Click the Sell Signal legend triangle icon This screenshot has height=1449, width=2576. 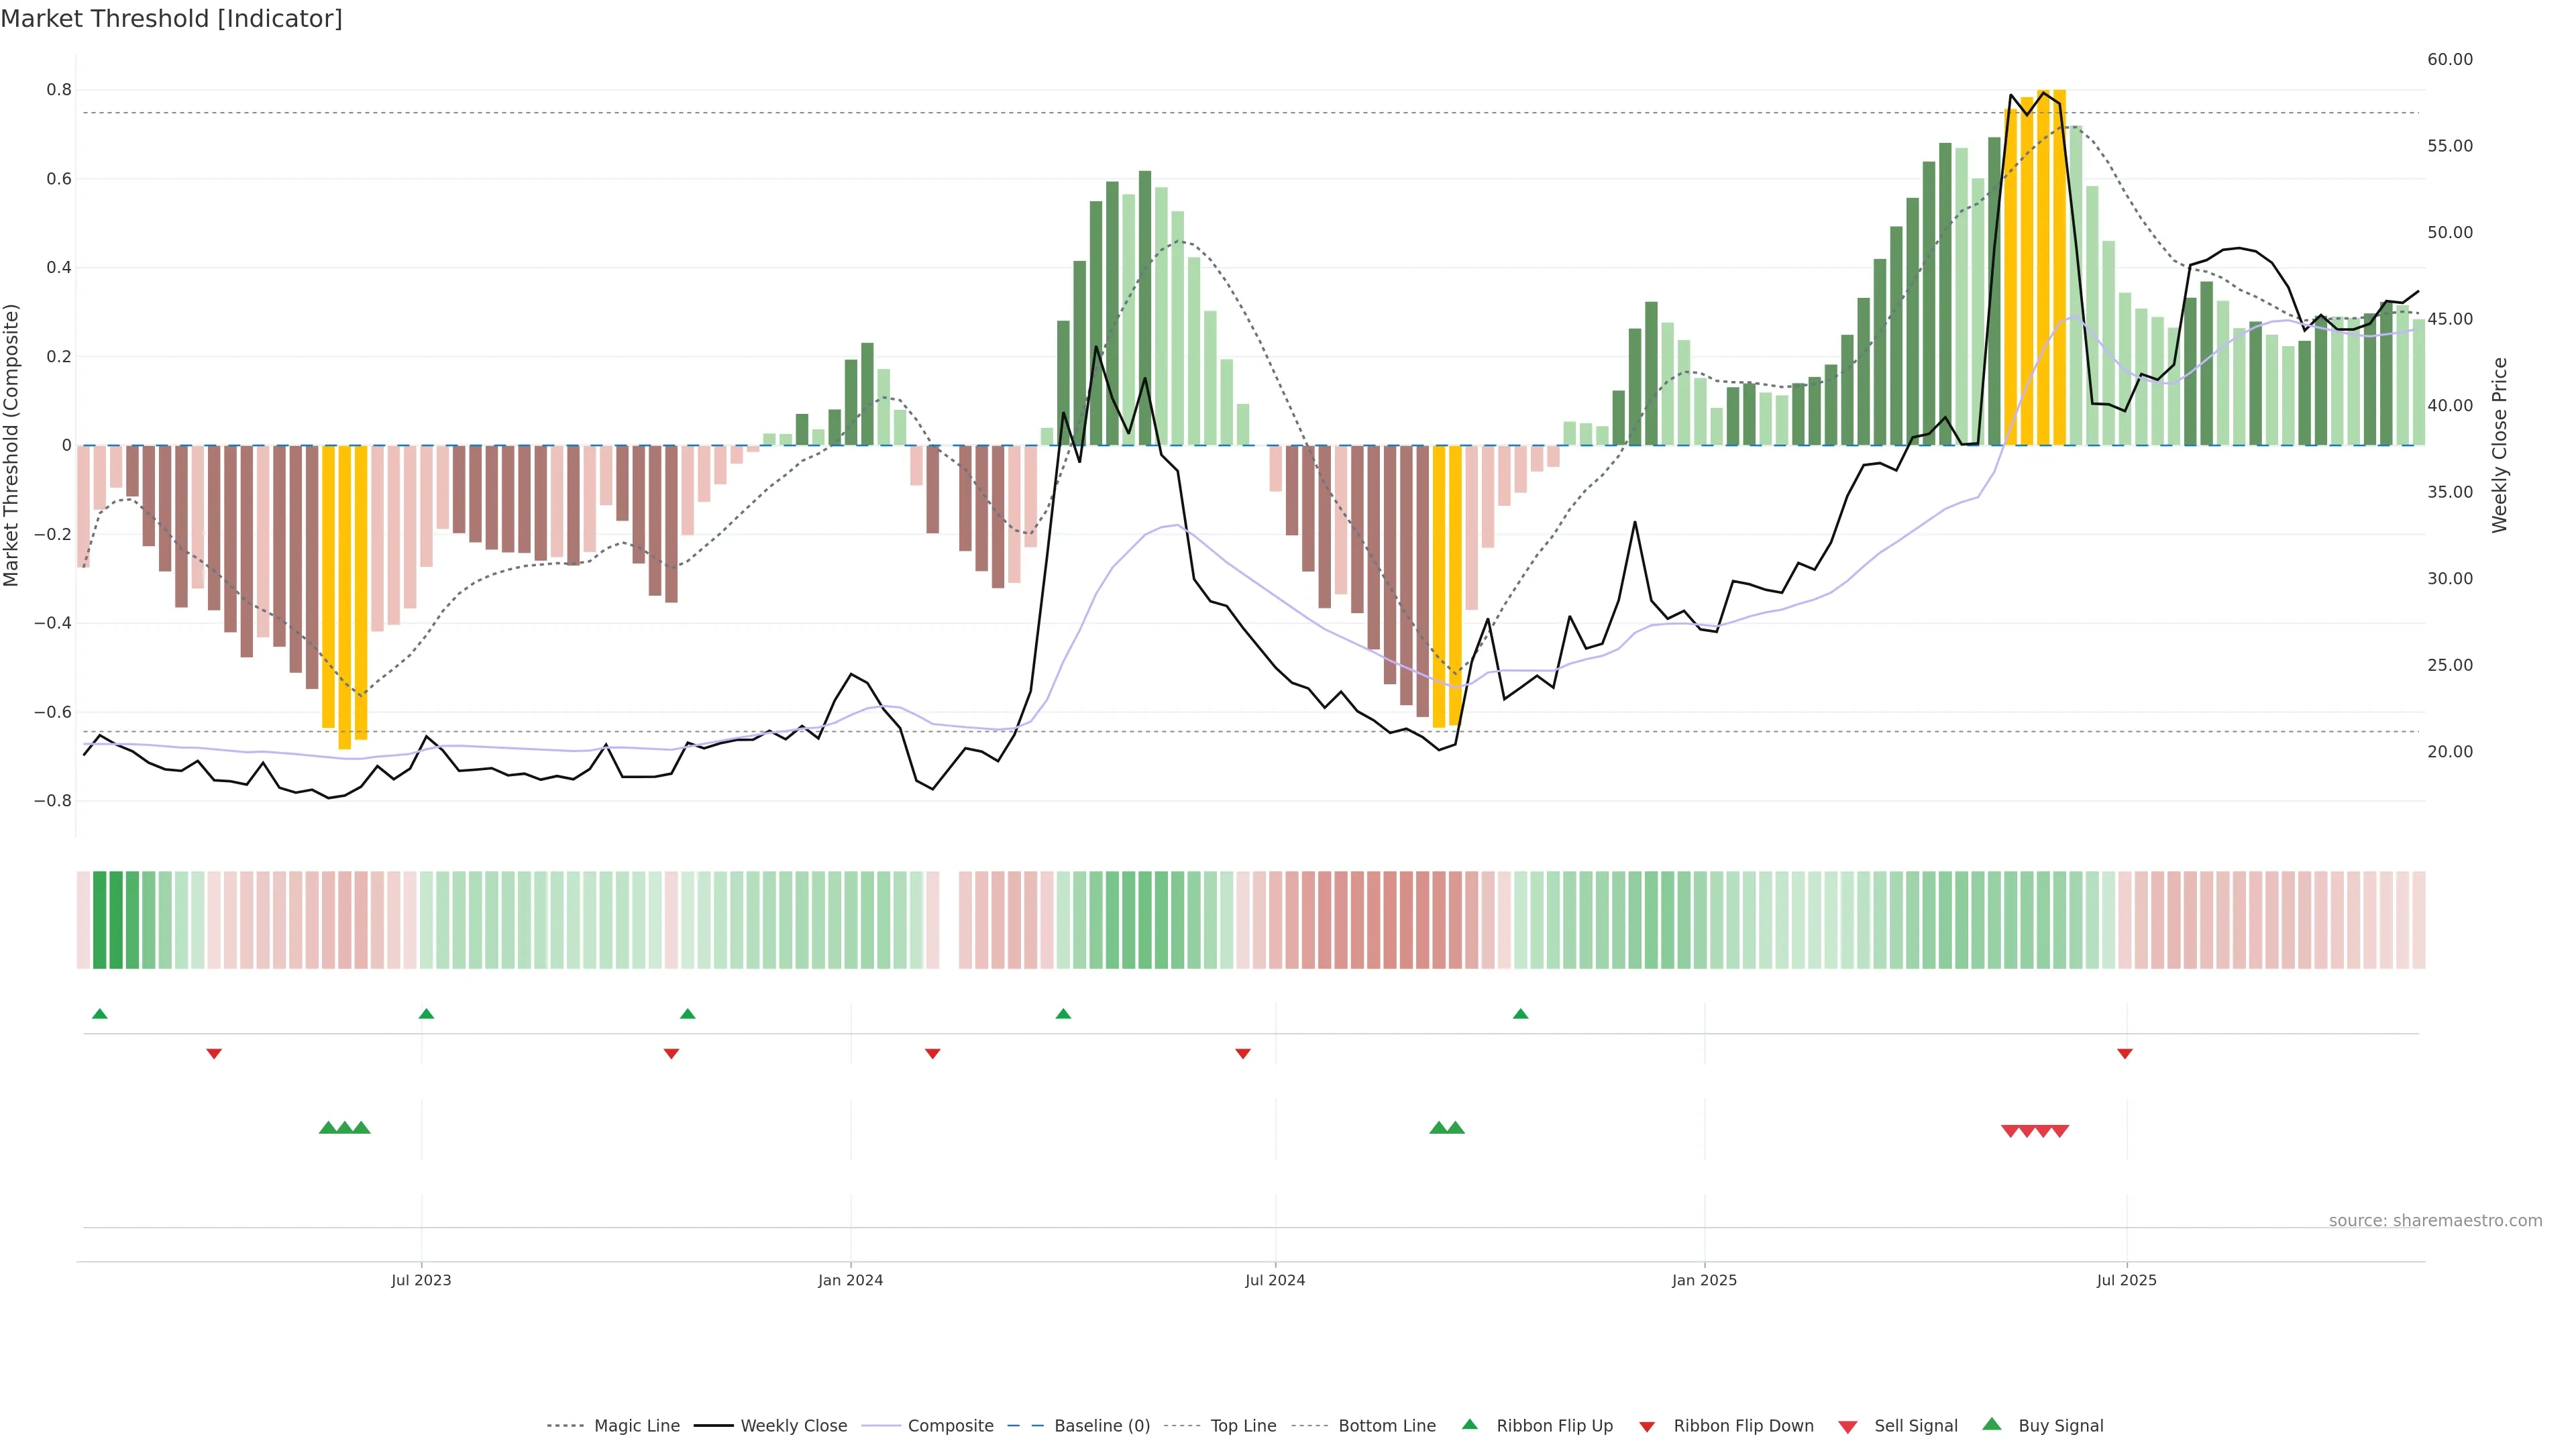tap(1847, 1426)
